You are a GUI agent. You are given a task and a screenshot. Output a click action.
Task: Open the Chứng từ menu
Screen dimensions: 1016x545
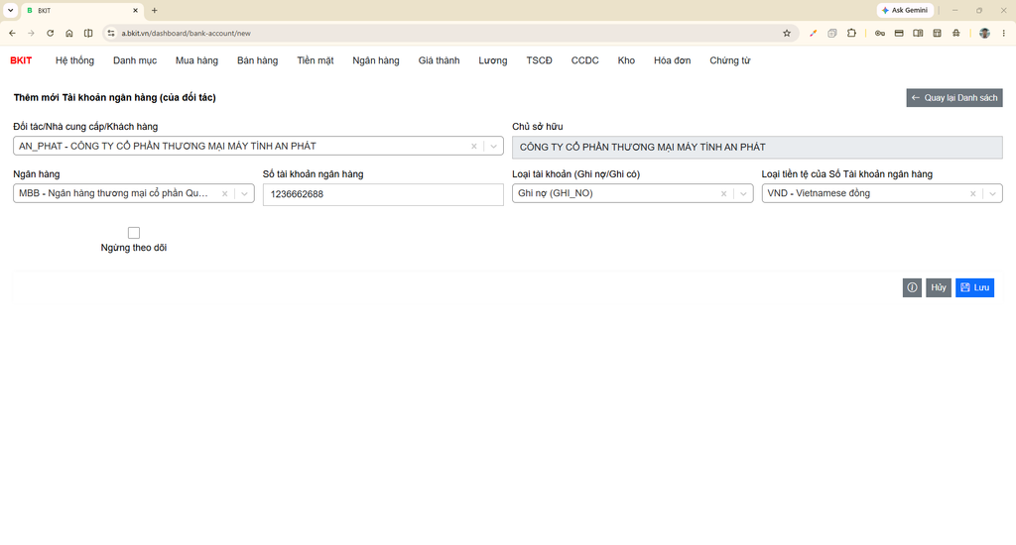click(x=729, y=60)
